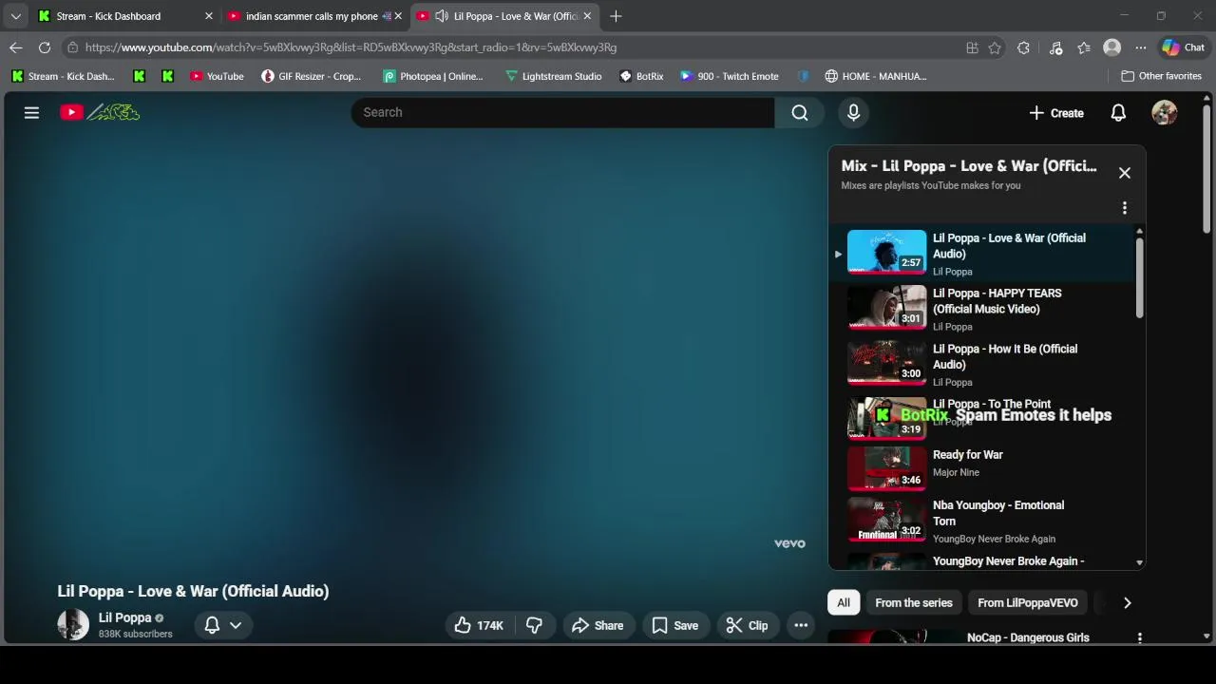Show more filter chips with right arrow
This screenshot has width=1216, height=684.
tap(1128, 602)
